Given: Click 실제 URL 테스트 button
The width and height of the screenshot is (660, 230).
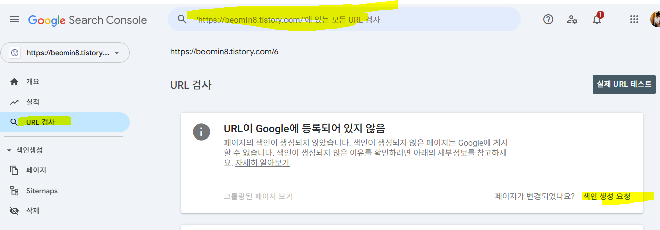Looking at the screenshot, I should coord(624,84).
